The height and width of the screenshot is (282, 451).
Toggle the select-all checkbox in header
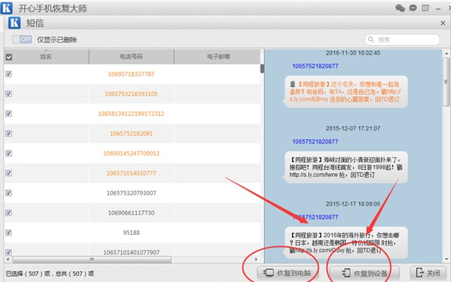pyautogui.click(x=9, y=57)
